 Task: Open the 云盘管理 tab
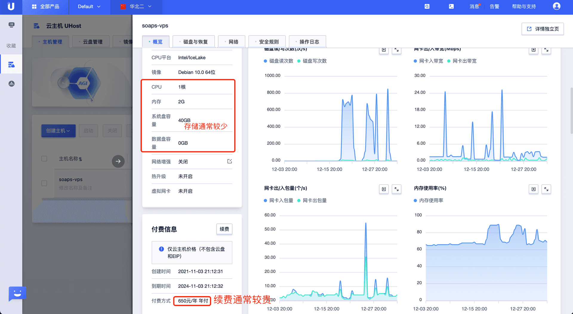[91, 42]
